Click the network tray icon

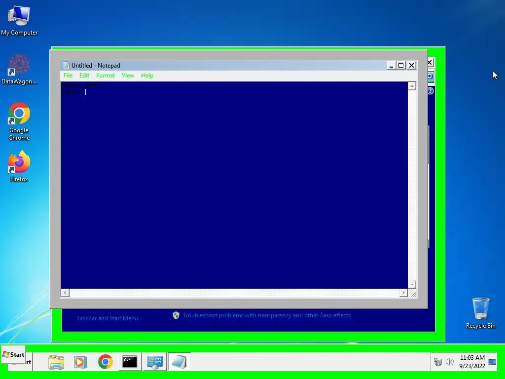438,362
